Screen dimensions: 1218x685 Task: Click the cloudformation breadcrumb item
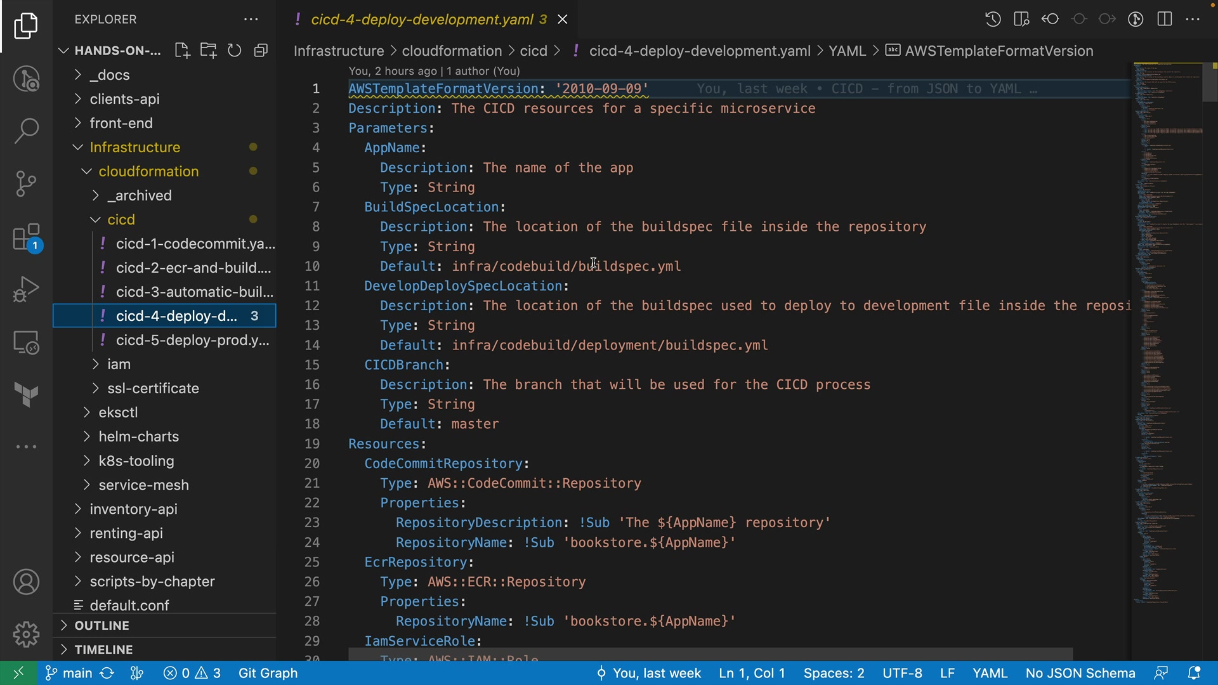(452, 51)
